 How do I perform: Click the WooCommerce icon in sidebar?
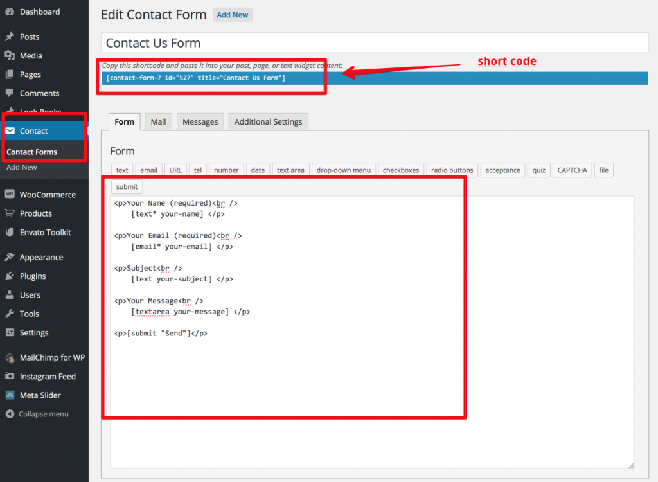10,195
